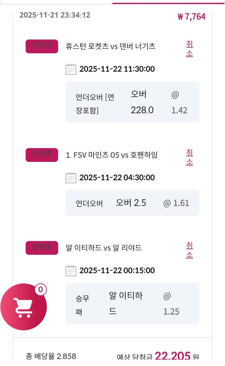Screen dimensions: 225x366
Task: Open the 휴스턴 로켓츠 vs 덴버 너기츠 match title
Action: point(110,46)
